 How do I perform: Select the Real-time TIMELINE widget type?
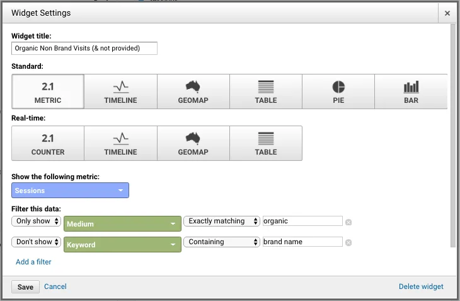click(x=120, y=143)
